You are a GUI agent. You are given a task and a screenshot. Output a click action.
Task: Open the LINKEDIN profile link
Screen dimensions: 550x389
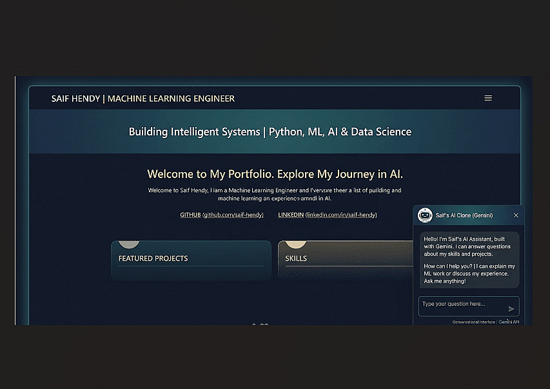coord(328,215)
